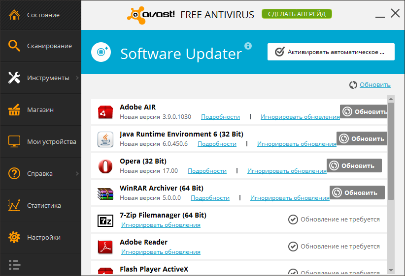The height and width of the screenshot is (276, 405).
Task: Click the scrollbar down arrow
Action: click(x=391, y=270)
